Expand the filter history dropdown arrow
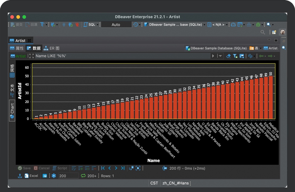 [220, 56]
